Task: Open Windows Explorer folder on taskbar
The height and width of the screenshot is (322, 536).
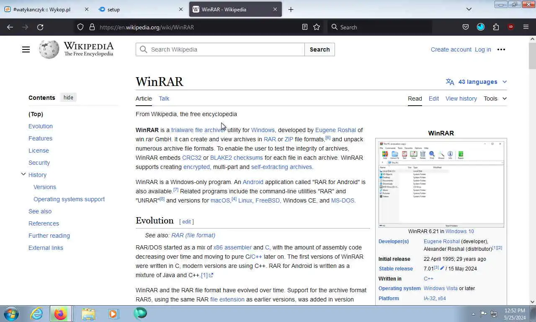Action: click(88, 314)
